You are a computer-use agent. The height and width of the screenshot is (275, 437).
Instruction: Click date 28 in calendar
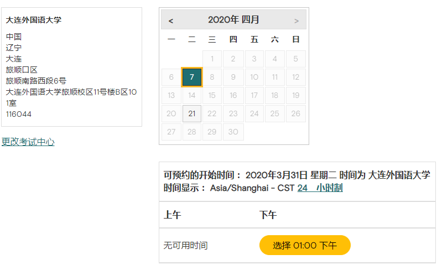(x=192, y=132)
